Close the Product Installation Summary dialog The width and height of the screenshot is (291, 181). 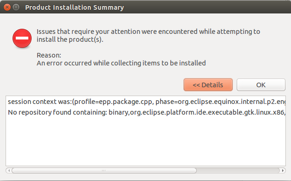pyautogui.click(x=7, y=7)
